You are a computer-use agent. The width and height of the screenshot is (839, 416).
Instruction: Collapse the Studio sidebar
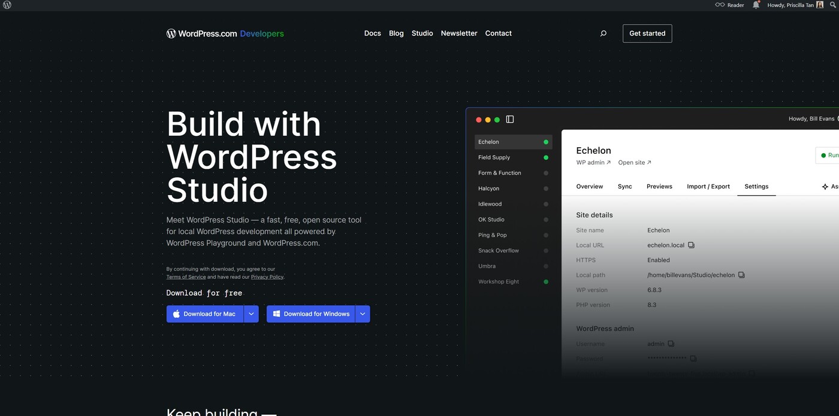click(x=510, y=119)
